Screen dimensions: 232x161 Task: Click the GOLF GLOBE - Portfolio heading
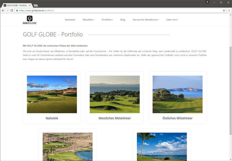53,34
